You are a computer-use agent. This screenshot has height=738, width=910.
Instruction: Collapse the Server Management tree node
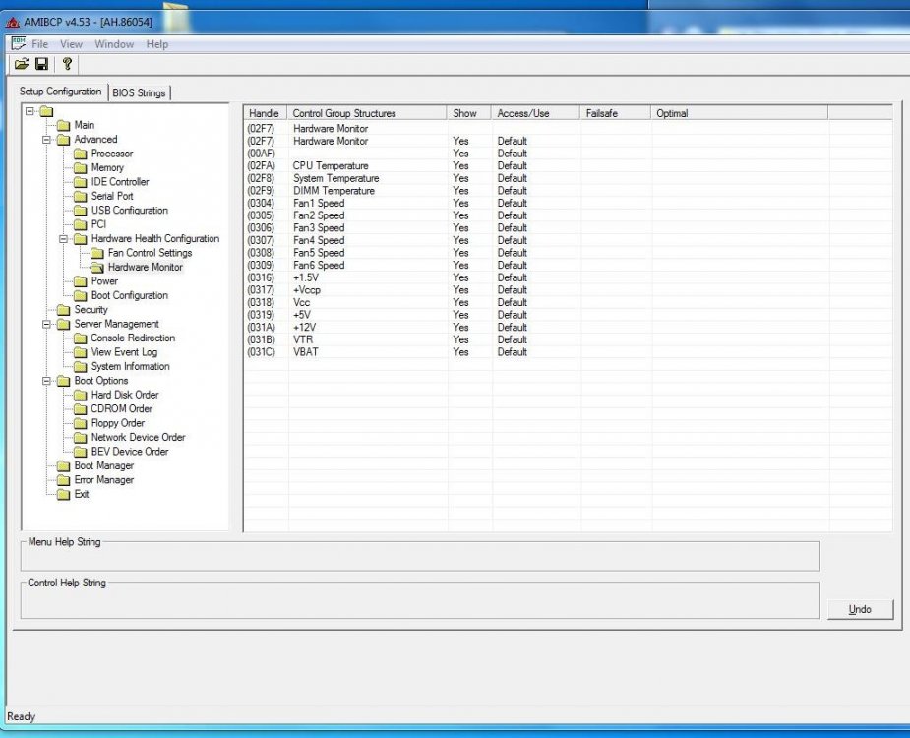click(x=46, y=324)
